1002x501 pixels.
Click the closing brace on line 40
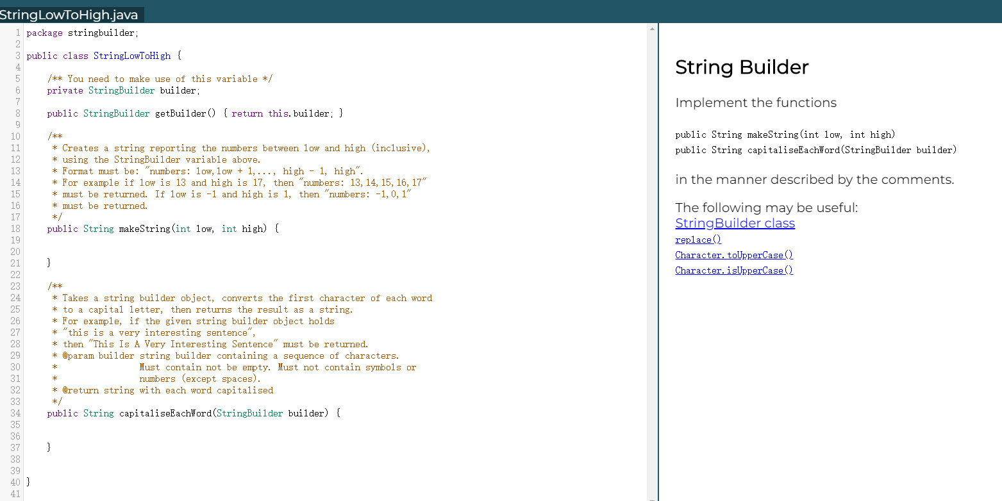(28, 481)
